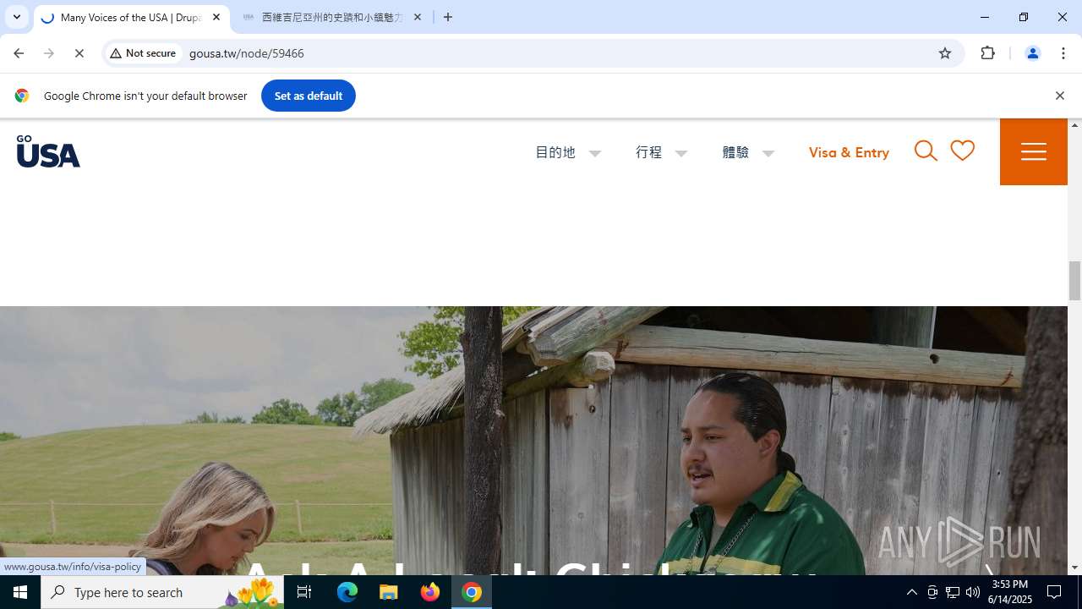Focus the address bar URL gousa.tw/node/59466
The width and height of the screenshot is (1082, 609).
point(247,53)
